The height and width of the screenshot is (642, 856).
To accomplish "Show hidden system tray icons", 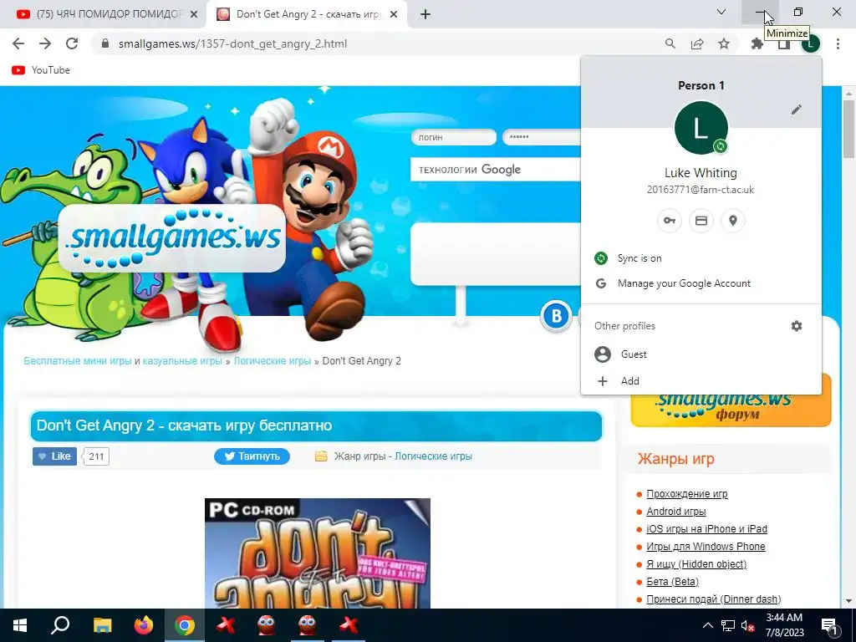I will (707, 625).
